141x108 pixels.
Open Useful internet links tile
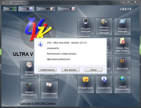pyautogui.click(x=122, y=85)
